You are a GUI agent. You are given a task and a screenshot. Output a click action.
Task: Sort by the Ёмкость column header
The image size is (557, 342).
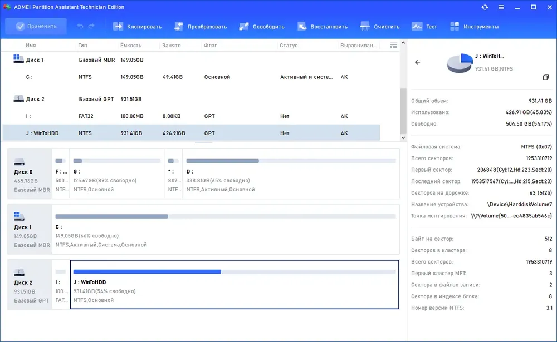[x=131, y=46]
